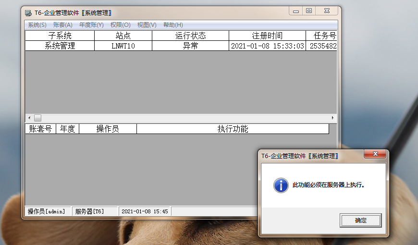Click the 异常 status cell
Viewport: 418px width, 245px height.
click(x=190, y=46)
